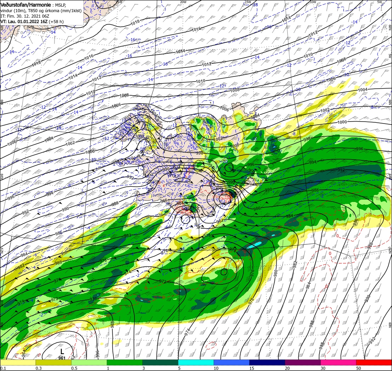Click the 0.3 legend value label

pos(38,368)
